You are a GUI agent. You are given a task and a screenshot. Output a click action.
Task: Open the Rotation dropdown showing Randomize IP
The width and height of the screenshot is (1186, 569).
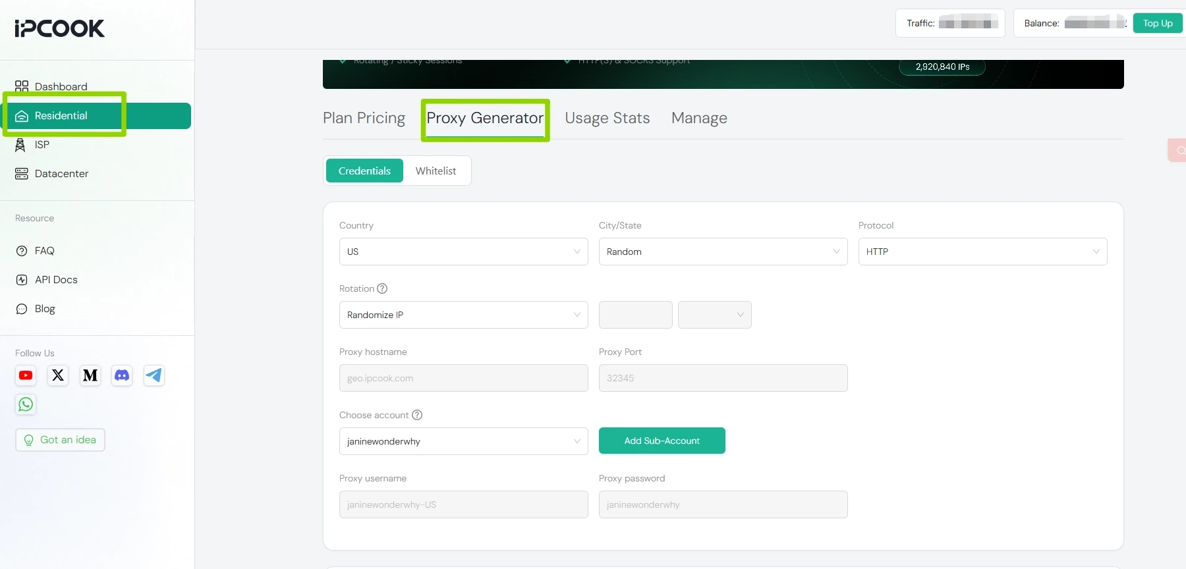464,315
